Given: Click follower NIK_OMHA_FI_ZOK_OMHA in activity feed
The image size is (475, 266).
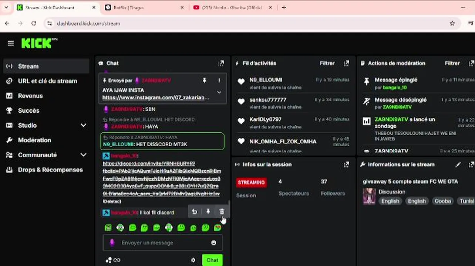Looking at the screenshot, I should tap(283, 141).
